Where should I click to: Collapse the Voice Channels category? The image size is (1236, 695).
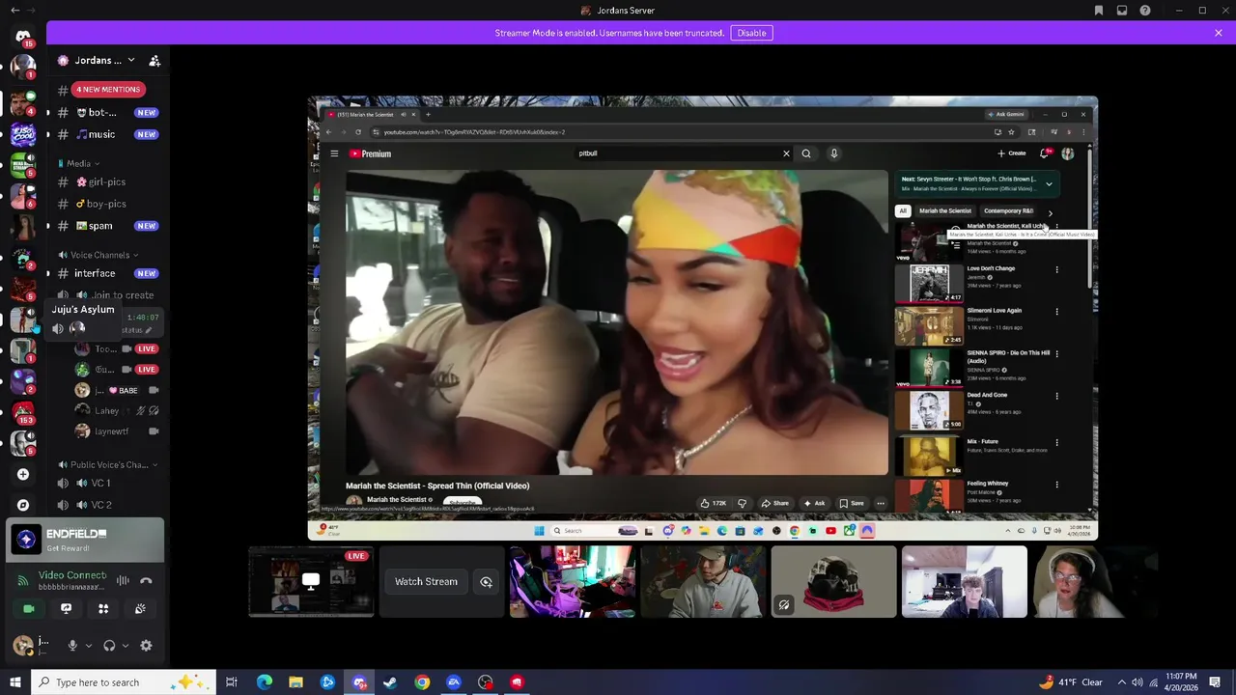pos(99,255)
